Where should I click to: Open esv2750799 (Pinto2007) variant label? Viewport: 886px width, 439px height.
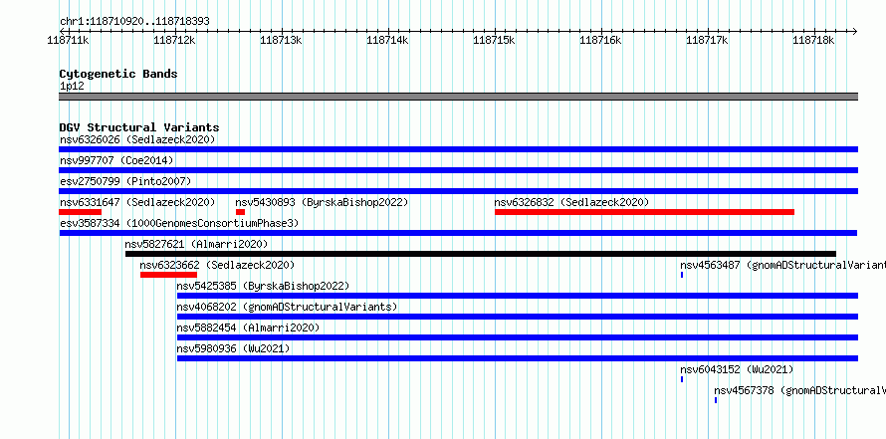(125, 181)
